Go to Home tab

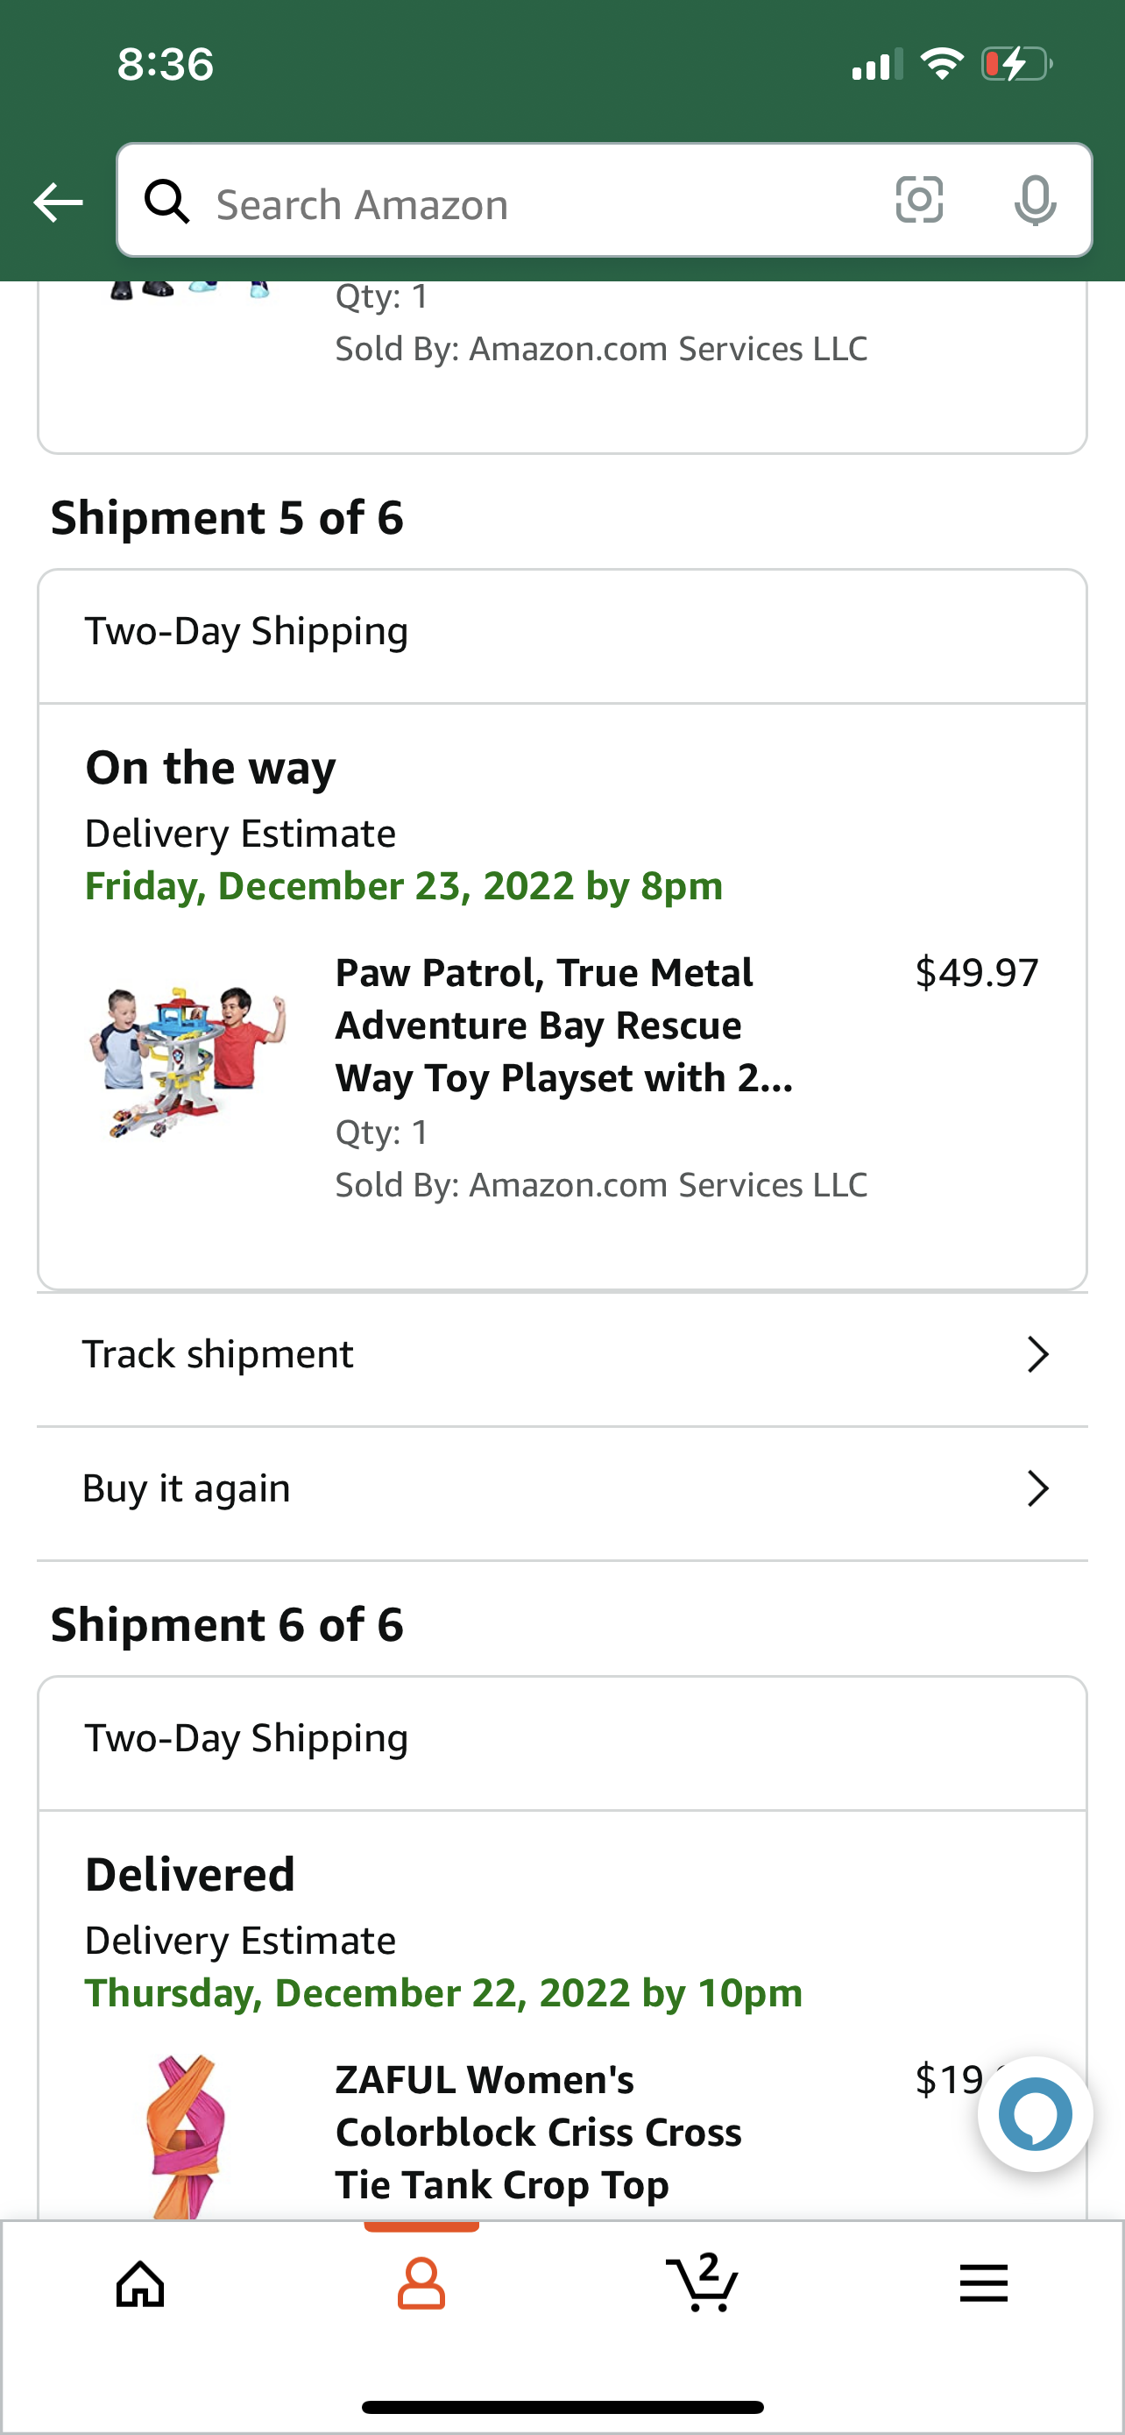pyautogui.click(x=141, y=2285)
